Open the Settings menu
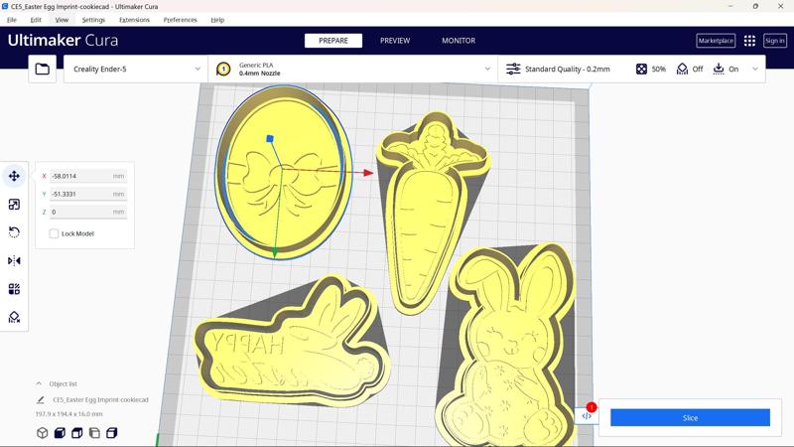The image size is (794, 447). pyautogui.click(x=93, y=20)
